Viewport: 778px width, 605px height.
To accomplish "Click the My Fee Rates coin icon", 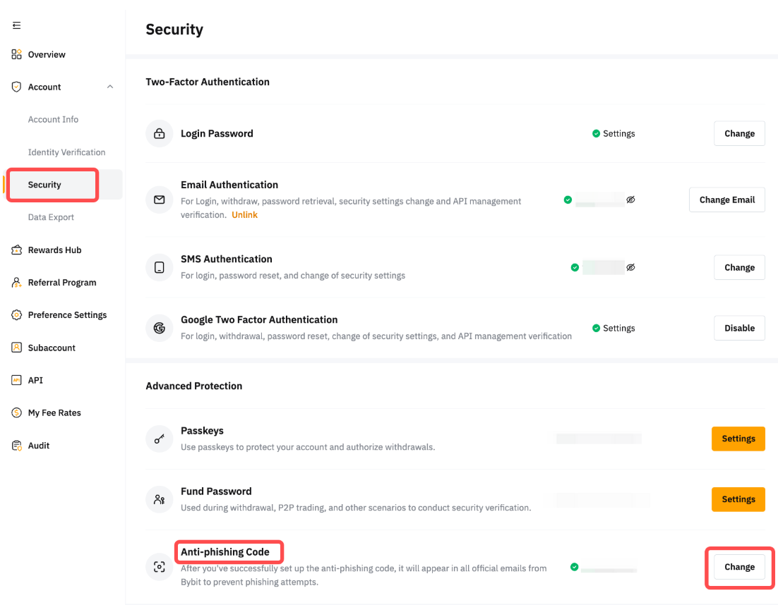I will [16, 412].
